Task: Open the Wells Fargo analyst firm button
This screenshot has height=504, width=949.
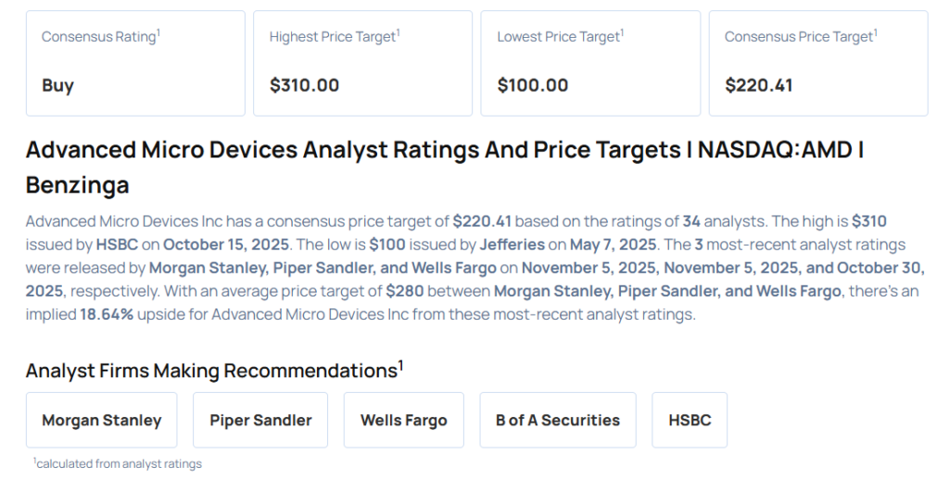Action: [x=403, y=420]
